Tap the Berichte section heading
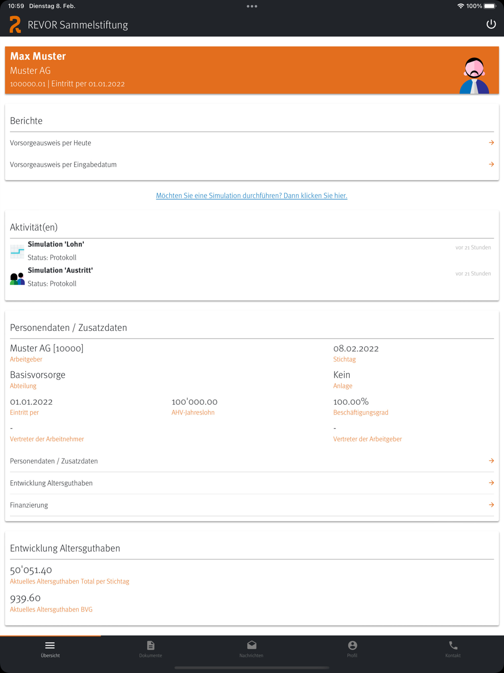504x673 pixels. 26,121
